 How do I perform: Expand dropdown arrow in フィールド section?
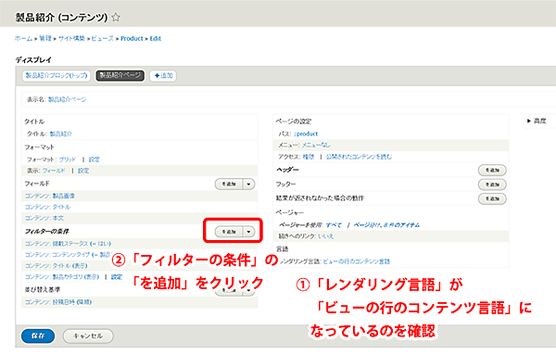coord(248,184)
